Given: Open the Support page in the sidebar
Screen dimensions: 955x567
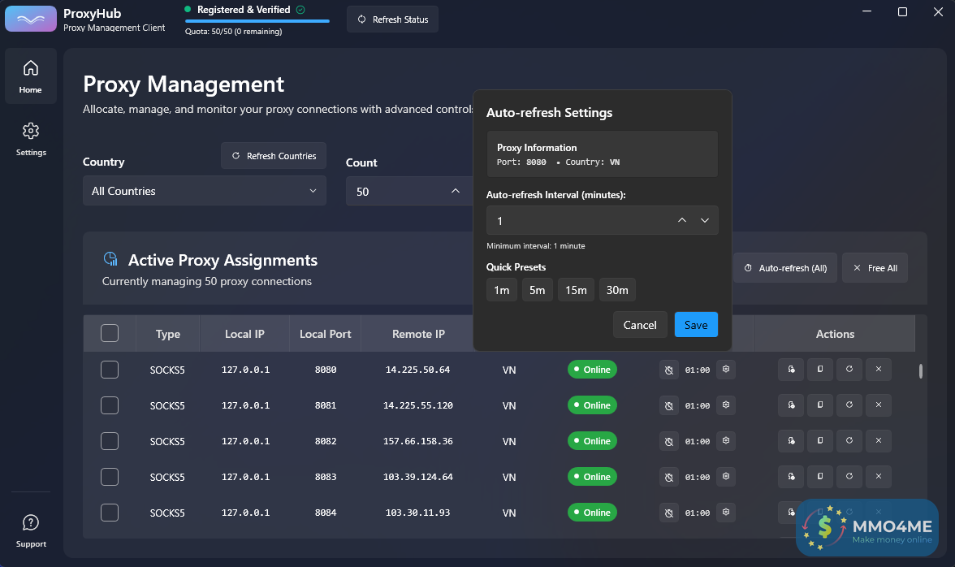Looking at the screenshot, I should [x=31, y=530].
